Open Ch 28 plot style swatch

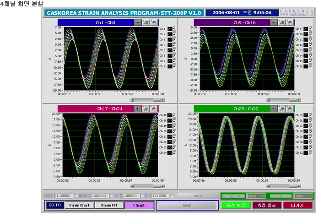coord(306,131)
